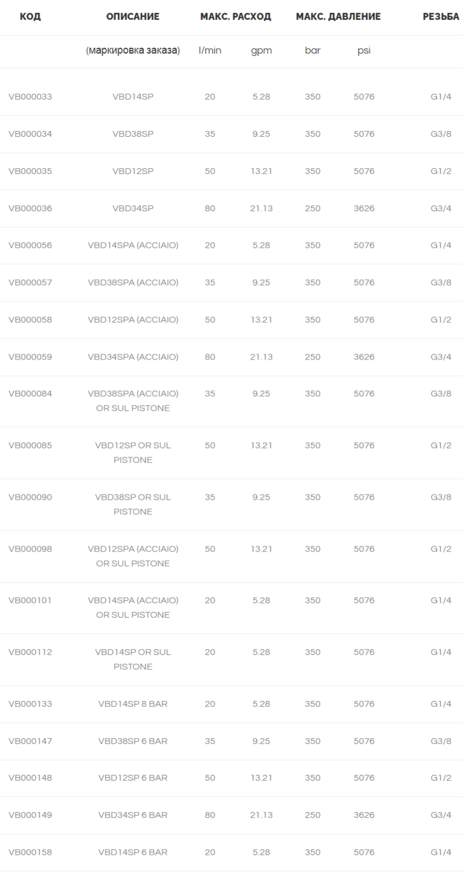The height and width of the screenshot is (875, 463).
Task: Click VBD34SPA (ACCIAIO) description
Action: 133,357
